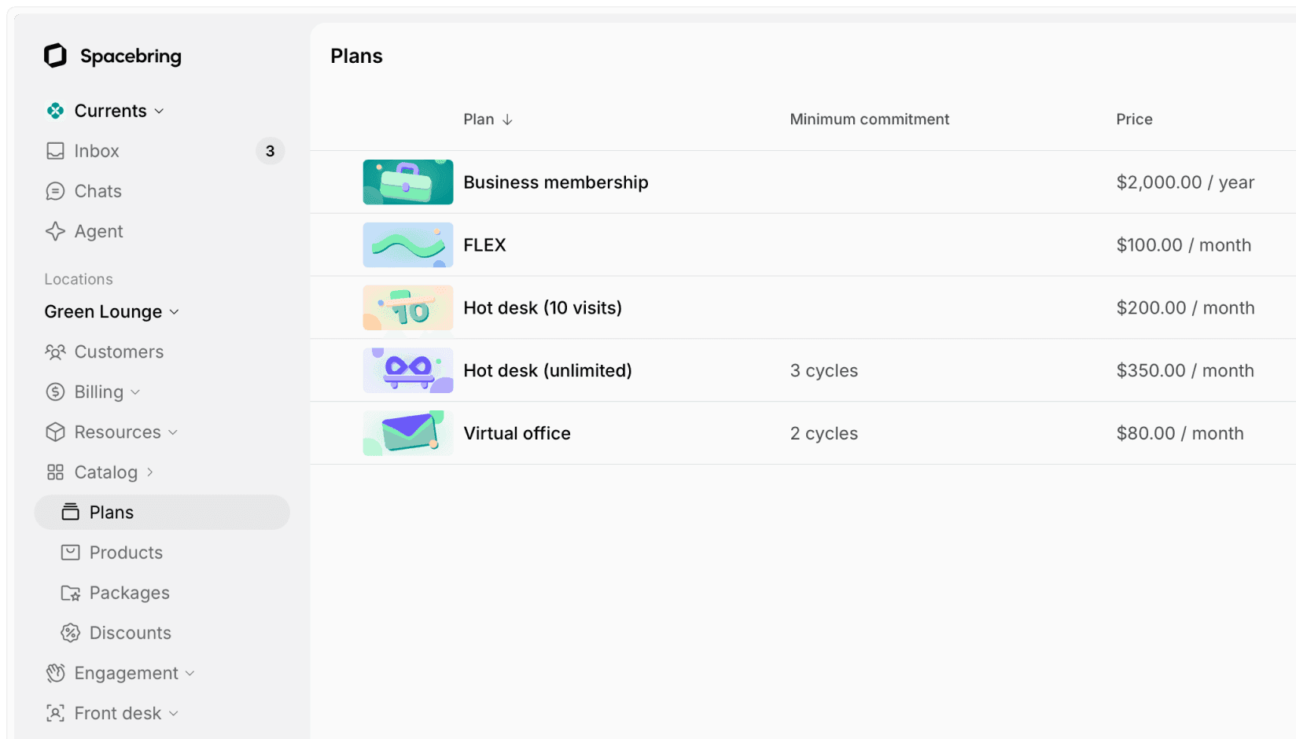Open the Agent sidebar item
Screen dimensions: 1296x739
pyautogui.click(x=162, y=231)
